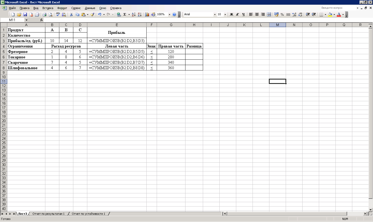Open the Правка menu
The height and width of the screenshot is (222, 373).
(25, 8)
